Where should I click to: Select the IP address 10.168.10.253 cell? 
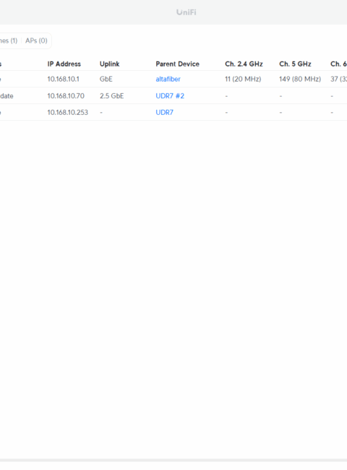tap(68, 112)
